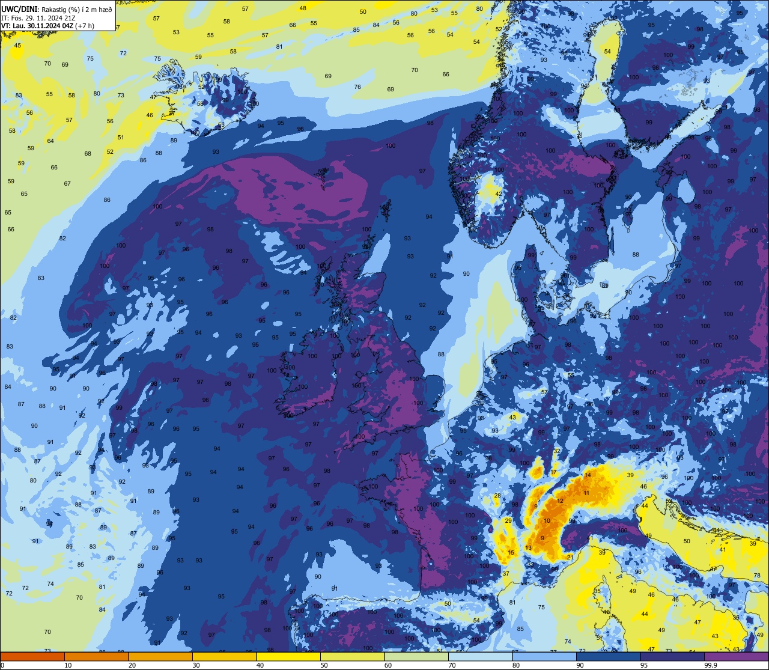
Task: Click the '99.9' label on the legend scale
Action: pyautogui.click(x=711, y=665)
